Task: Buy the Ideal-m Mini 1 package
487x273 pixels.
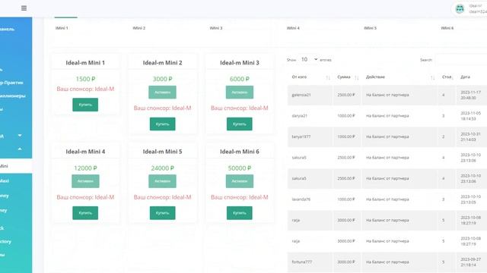Action: point(85,105)
